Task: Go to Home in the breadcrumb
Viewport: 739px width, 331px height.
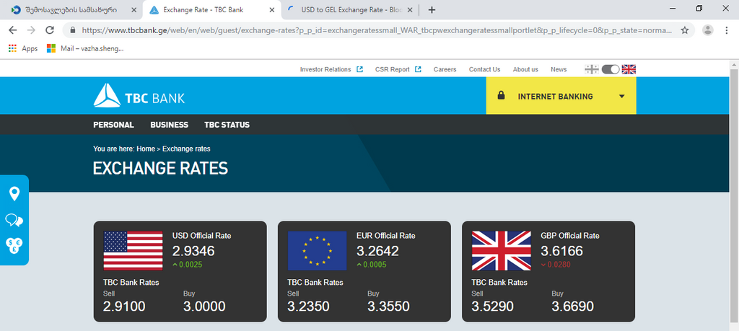Action: pyautogui.click(x=146, y=149)
